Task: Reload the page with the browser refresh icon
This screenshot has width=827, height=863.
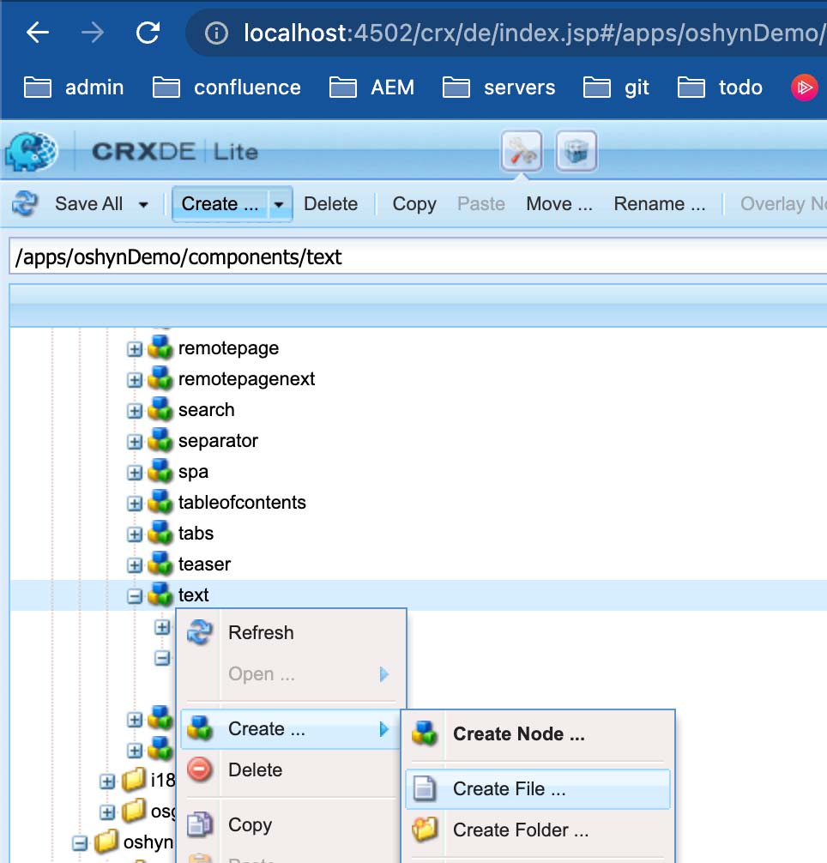Action: pos(147,31)
